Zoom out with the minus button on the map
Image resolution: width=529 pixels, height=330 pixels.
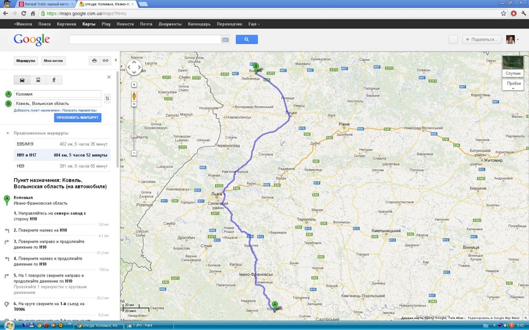click(134, 153)
